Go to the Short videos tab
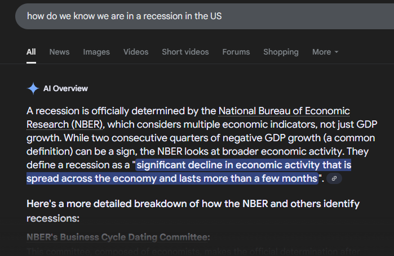The width and height of the screenshot is (394, 256). [185, 52]
